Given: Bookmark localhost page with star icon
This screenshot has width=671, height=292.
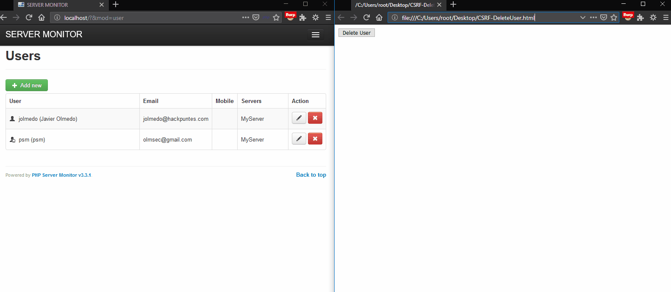Looking at the screenshot, I should point(276,17).
